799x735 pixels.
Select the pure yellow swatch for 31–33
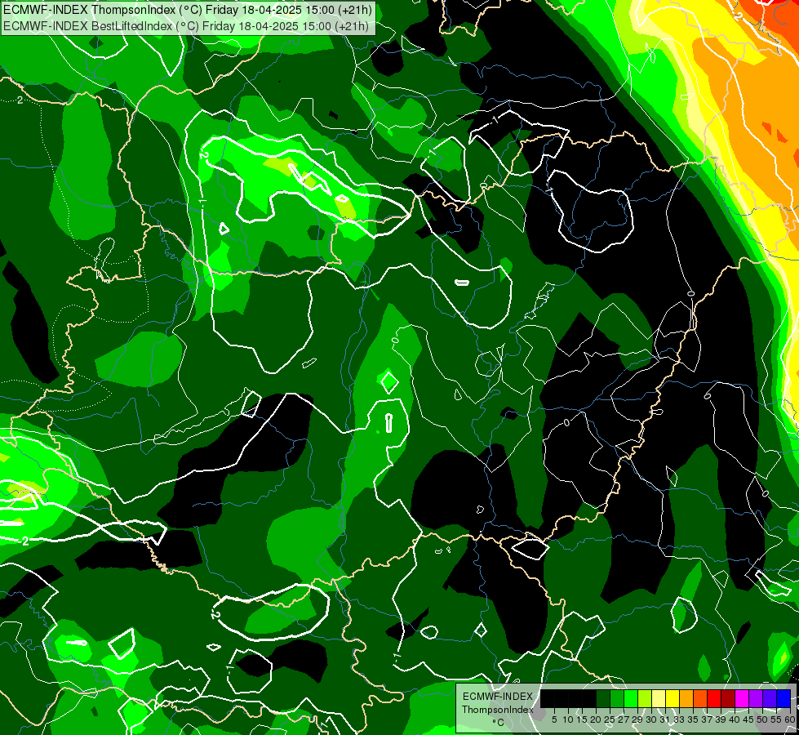672,698
